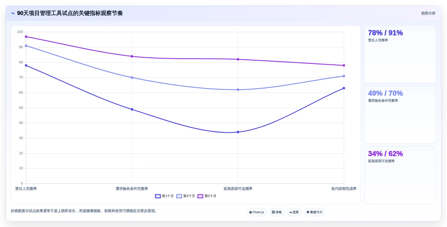Click the 第3个月 legend color box
Image resolution: width=447 pixels, height=227 pixels.
pos(200,196)
